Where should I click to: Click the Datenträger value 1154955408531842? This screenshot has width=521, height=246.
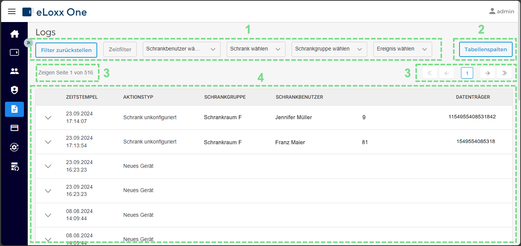point(472,117)
